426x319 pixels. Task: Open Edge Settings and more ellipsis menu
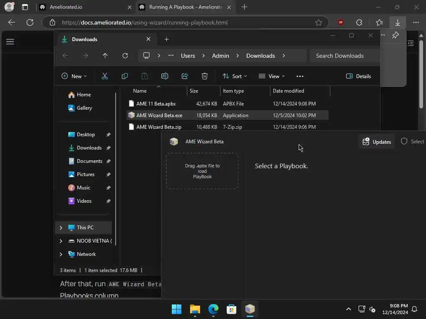416,22
